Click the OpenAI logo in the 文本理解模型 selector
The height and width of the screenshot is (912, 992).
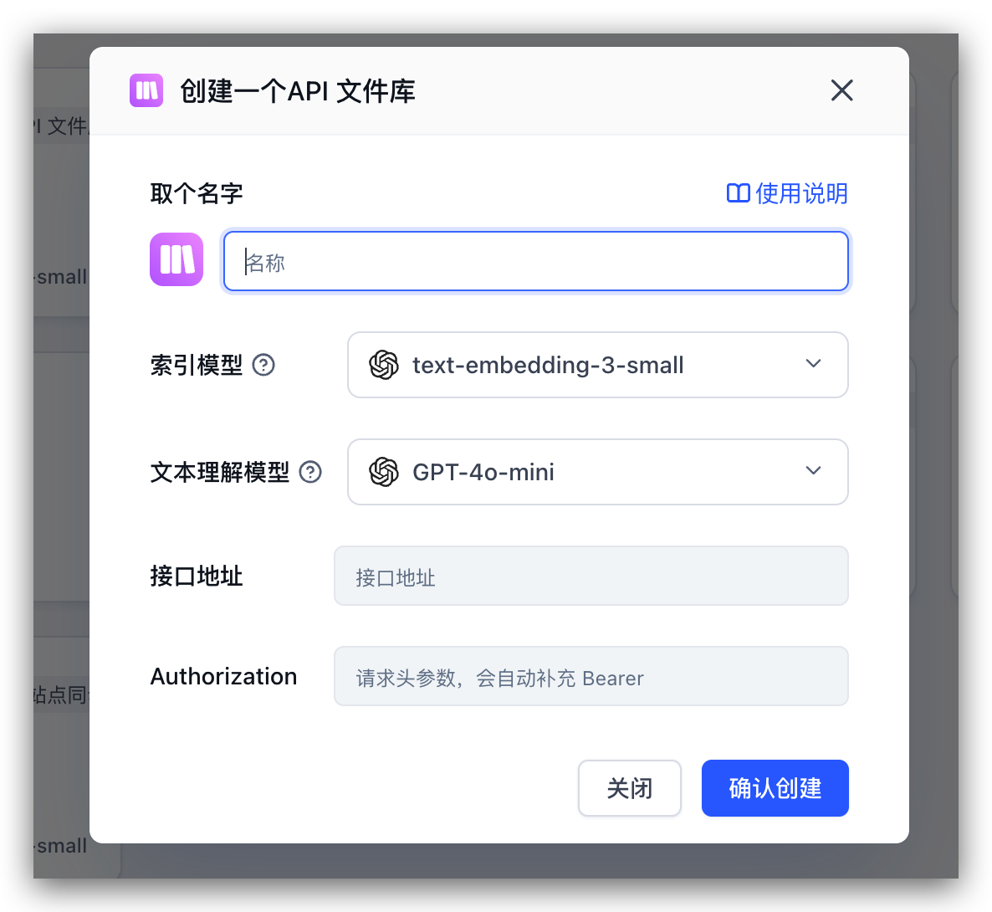tap(383, 472)
